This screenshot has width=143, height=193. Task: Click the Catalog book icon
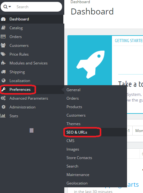[3, 28]
